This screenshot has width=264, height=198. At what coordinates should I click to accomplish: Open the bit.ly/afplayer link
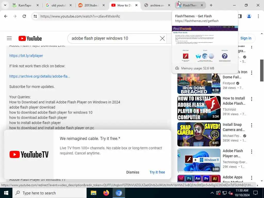tap(26, 56)
